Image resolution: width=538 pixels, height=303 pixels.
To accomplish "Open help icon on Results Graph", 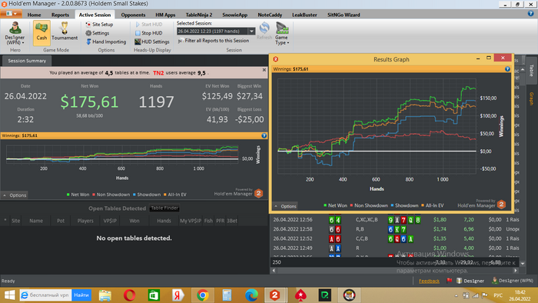I will click(507, 69).
